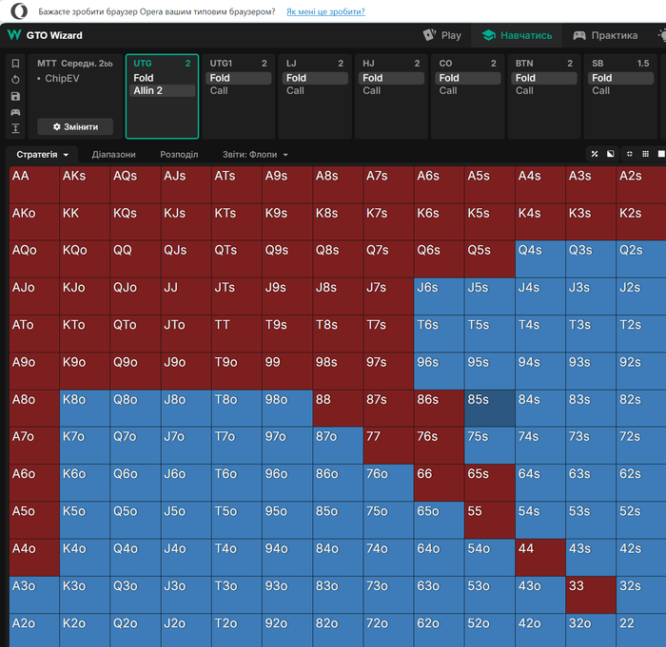The width and height of the screenshot is (666, 647).
Task: Click the QJs hand cell
Action: 186,259
